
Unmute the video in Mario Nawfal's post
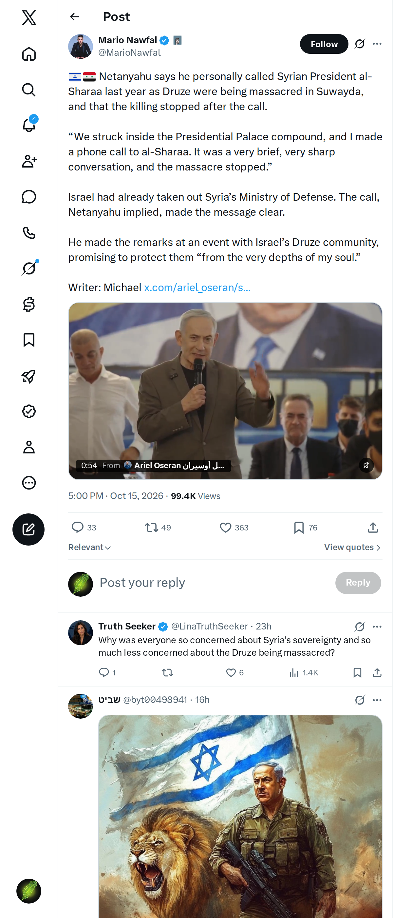[366, 465]
